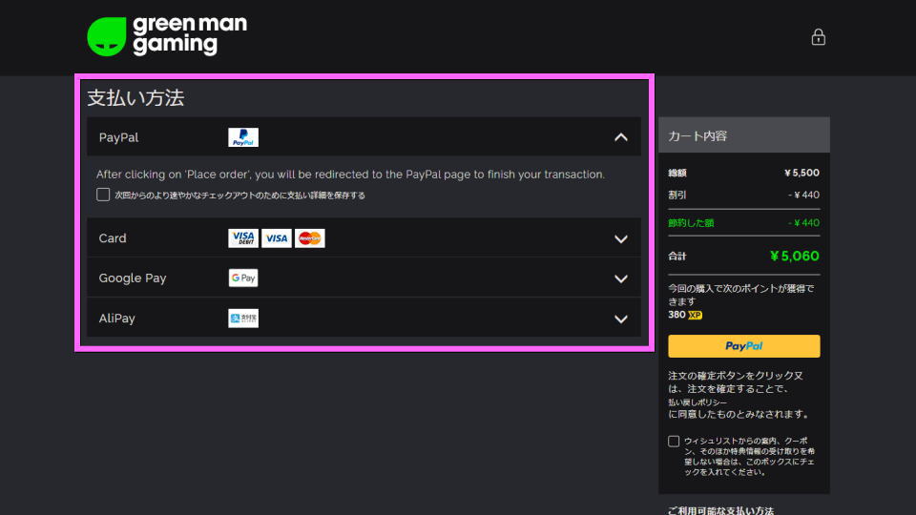Screen dimensions: 916x515
Task: Click the secure checkout padlock icon
Action: 818,37
